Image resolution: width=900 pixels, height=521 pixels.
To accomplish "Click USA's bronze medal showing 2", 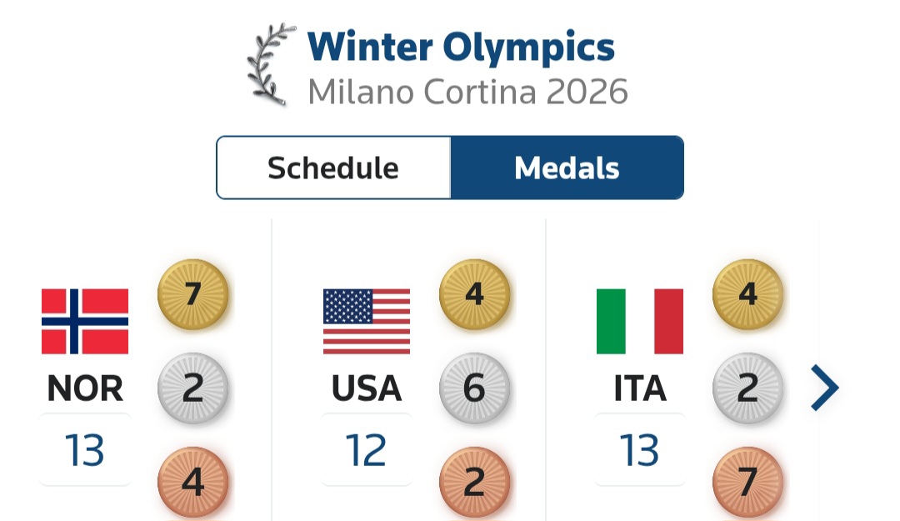I will [474, 482].
